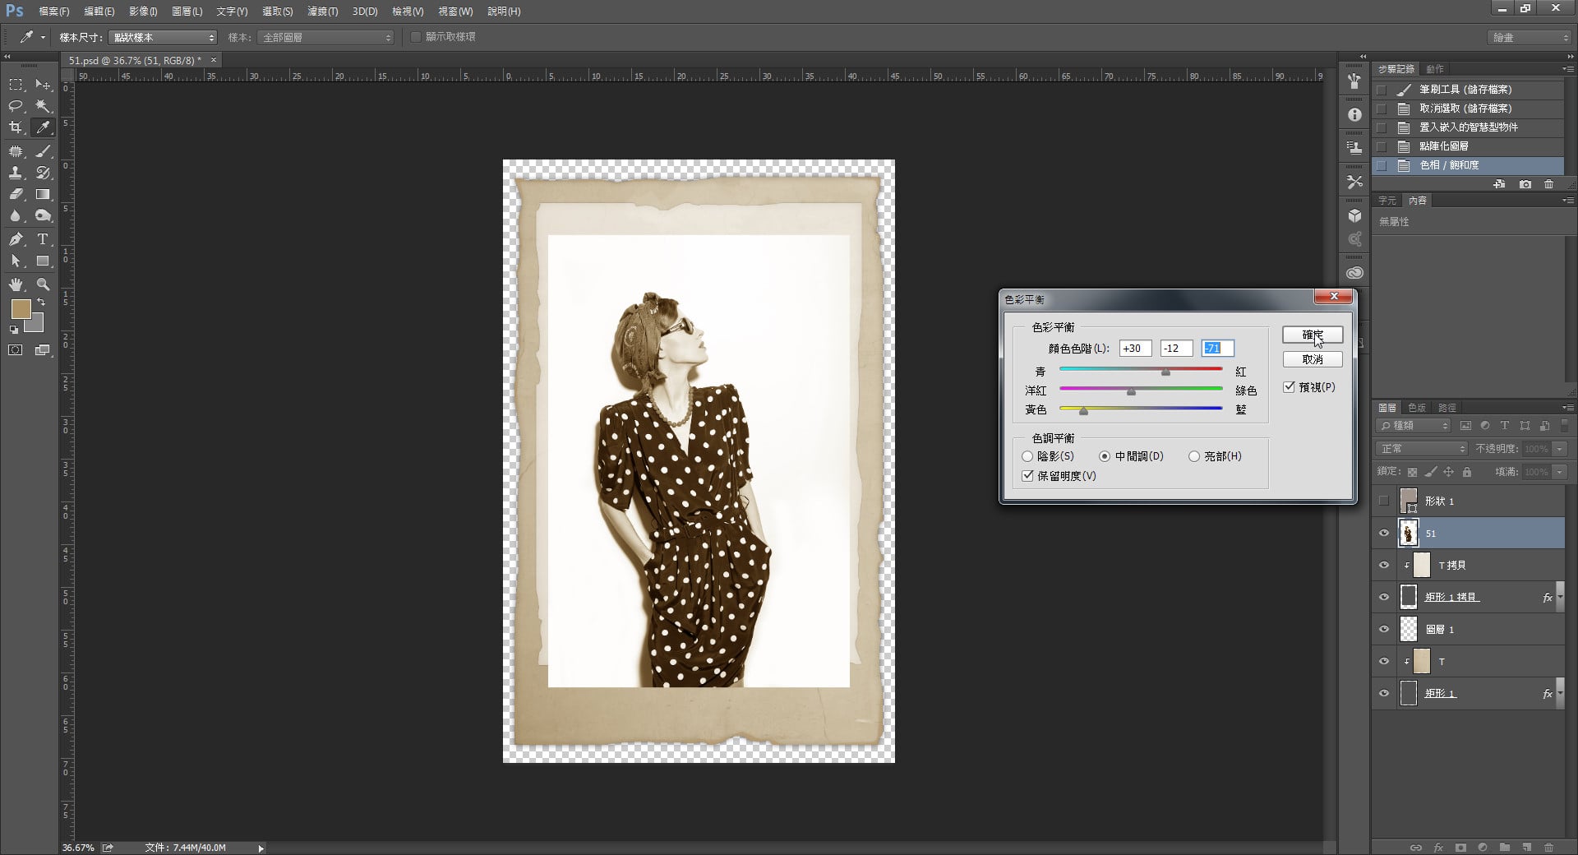The width and height of the screenshot is (1578, 855).
Task: Click the cyan-red slider handle
Action: [x=1165, y=372]
